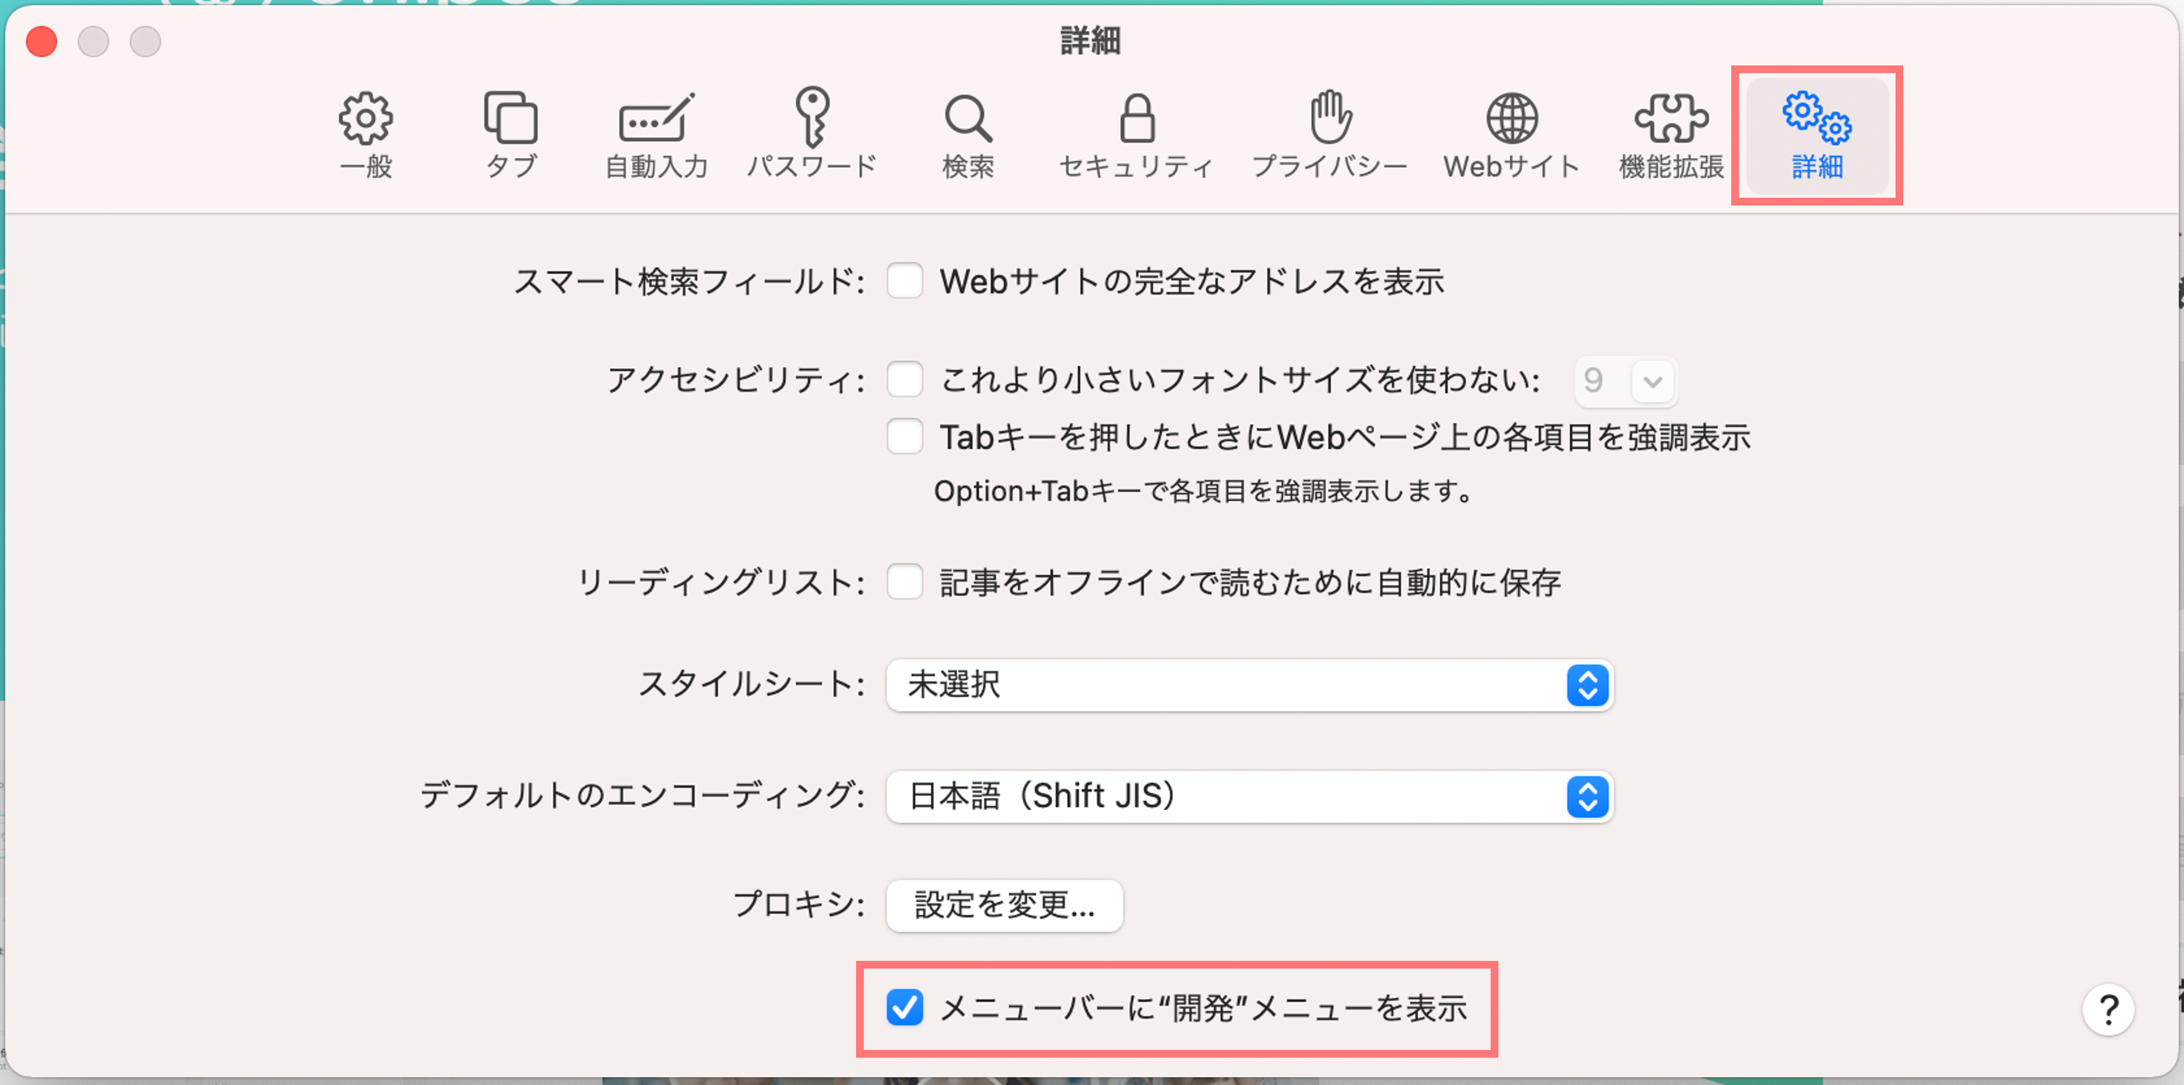Open the スタイルシート 未選択 popup menu
The image size is (2184, 1085).
tap(1250, 685)
